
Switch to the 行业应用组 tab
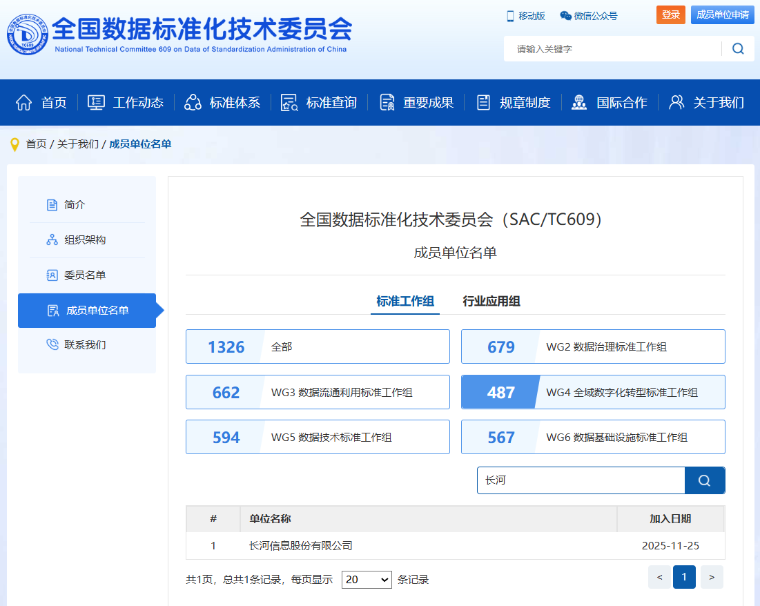coord(491,301)
